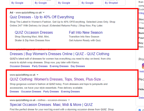This screenshot has width=144, height=111.
Task: Select the 'Transition Into New Season' description text
Action: 84,37
